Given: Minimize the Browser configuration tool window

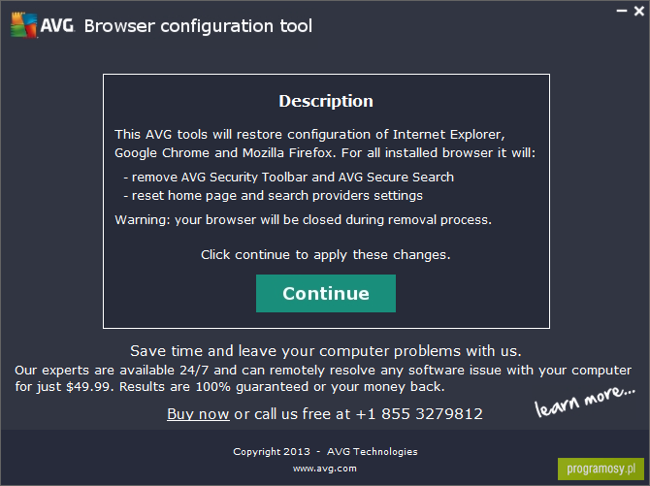Looking at the screenshot, I should point(622,11).
